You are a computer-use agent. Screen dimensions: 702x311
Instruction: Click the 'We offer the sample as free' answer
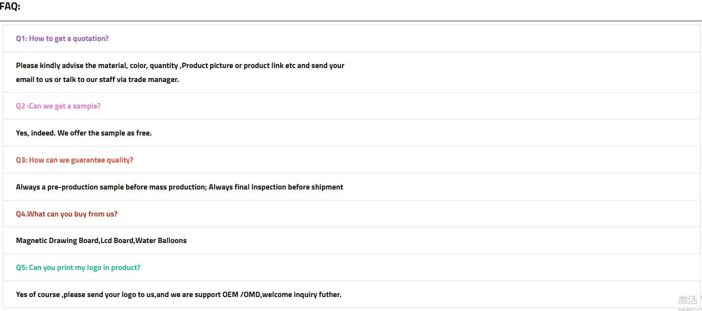pos(104,133)
